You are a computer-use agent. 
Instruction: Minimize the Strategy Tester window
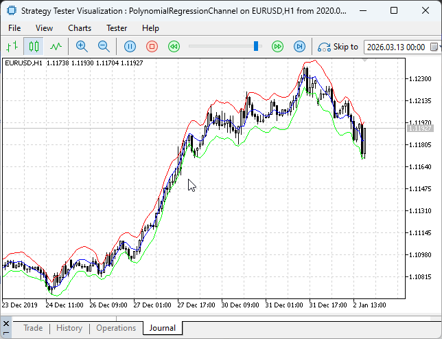(x=363, y=11)
